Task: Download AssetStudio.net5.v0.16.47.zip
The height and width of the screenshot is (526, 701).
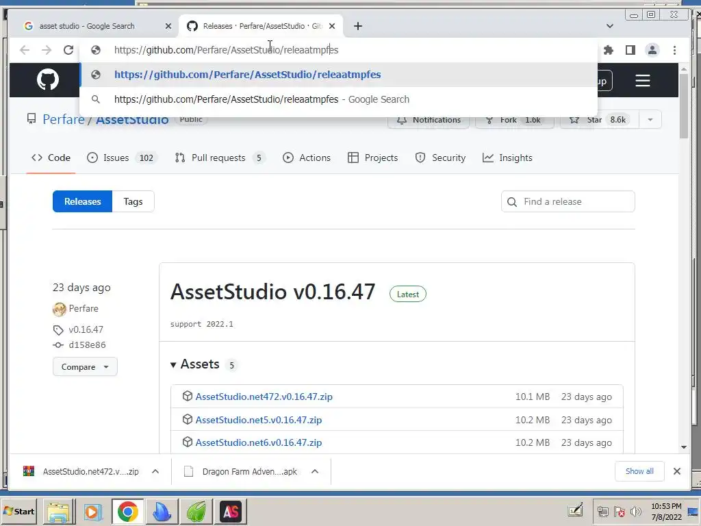Action: point(258,420)
